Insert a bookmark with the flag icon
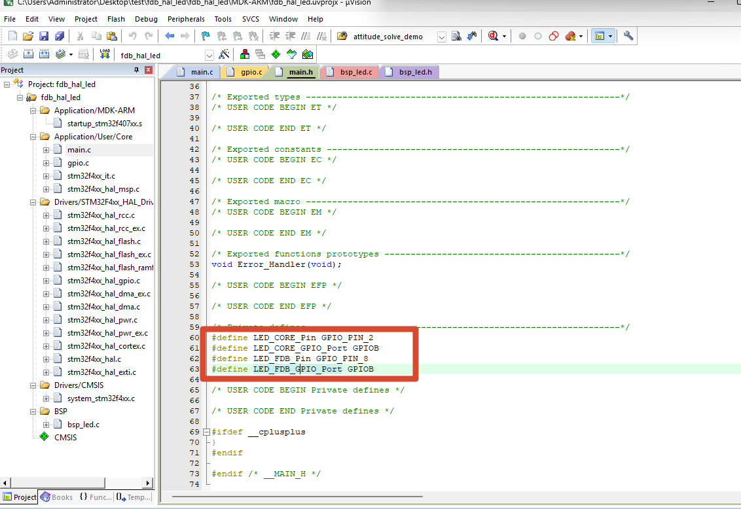This screenshot has width=741, height=509. pos(206,37)
